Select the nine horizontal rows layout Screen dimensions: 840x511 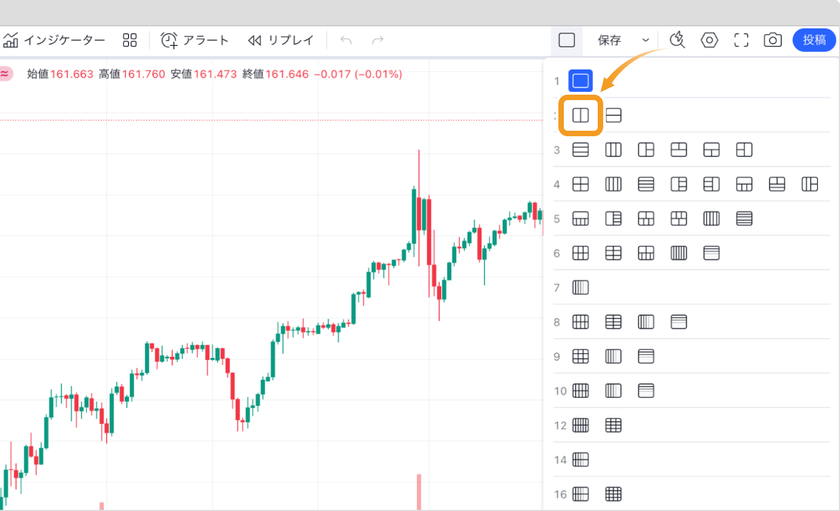coord(646,357)
